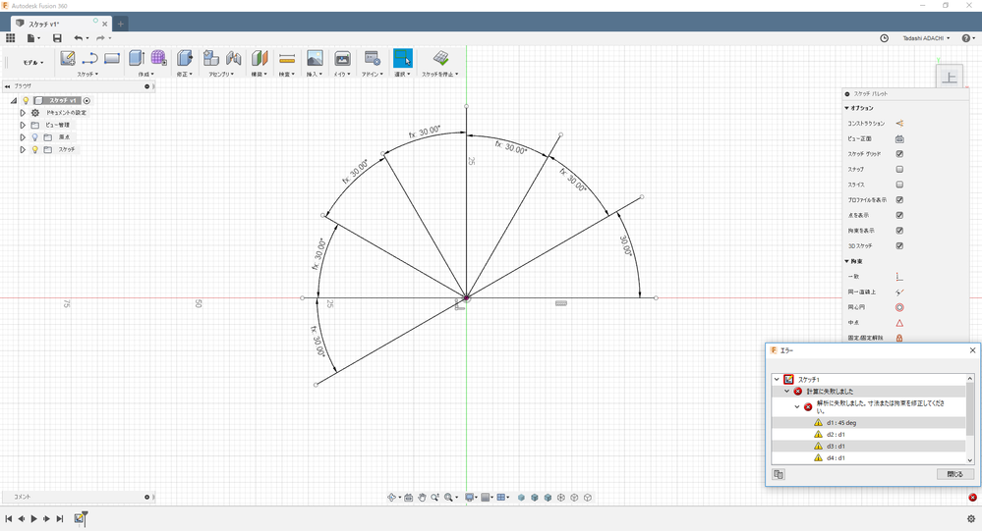Toggle the スケッチ グリッド checkbox
Viewport: 982px width, 531px height.
click(899, 154)
